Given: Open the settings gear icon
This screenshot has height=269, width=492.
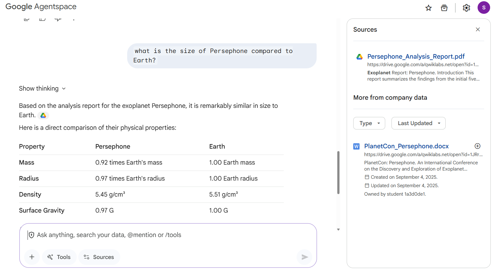Looking at the screenshot, I should pos(466,8).
